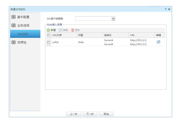Click the question mark help icon
Image resolution: width=181 pixels, height=125 pixels.
(166, 9)
